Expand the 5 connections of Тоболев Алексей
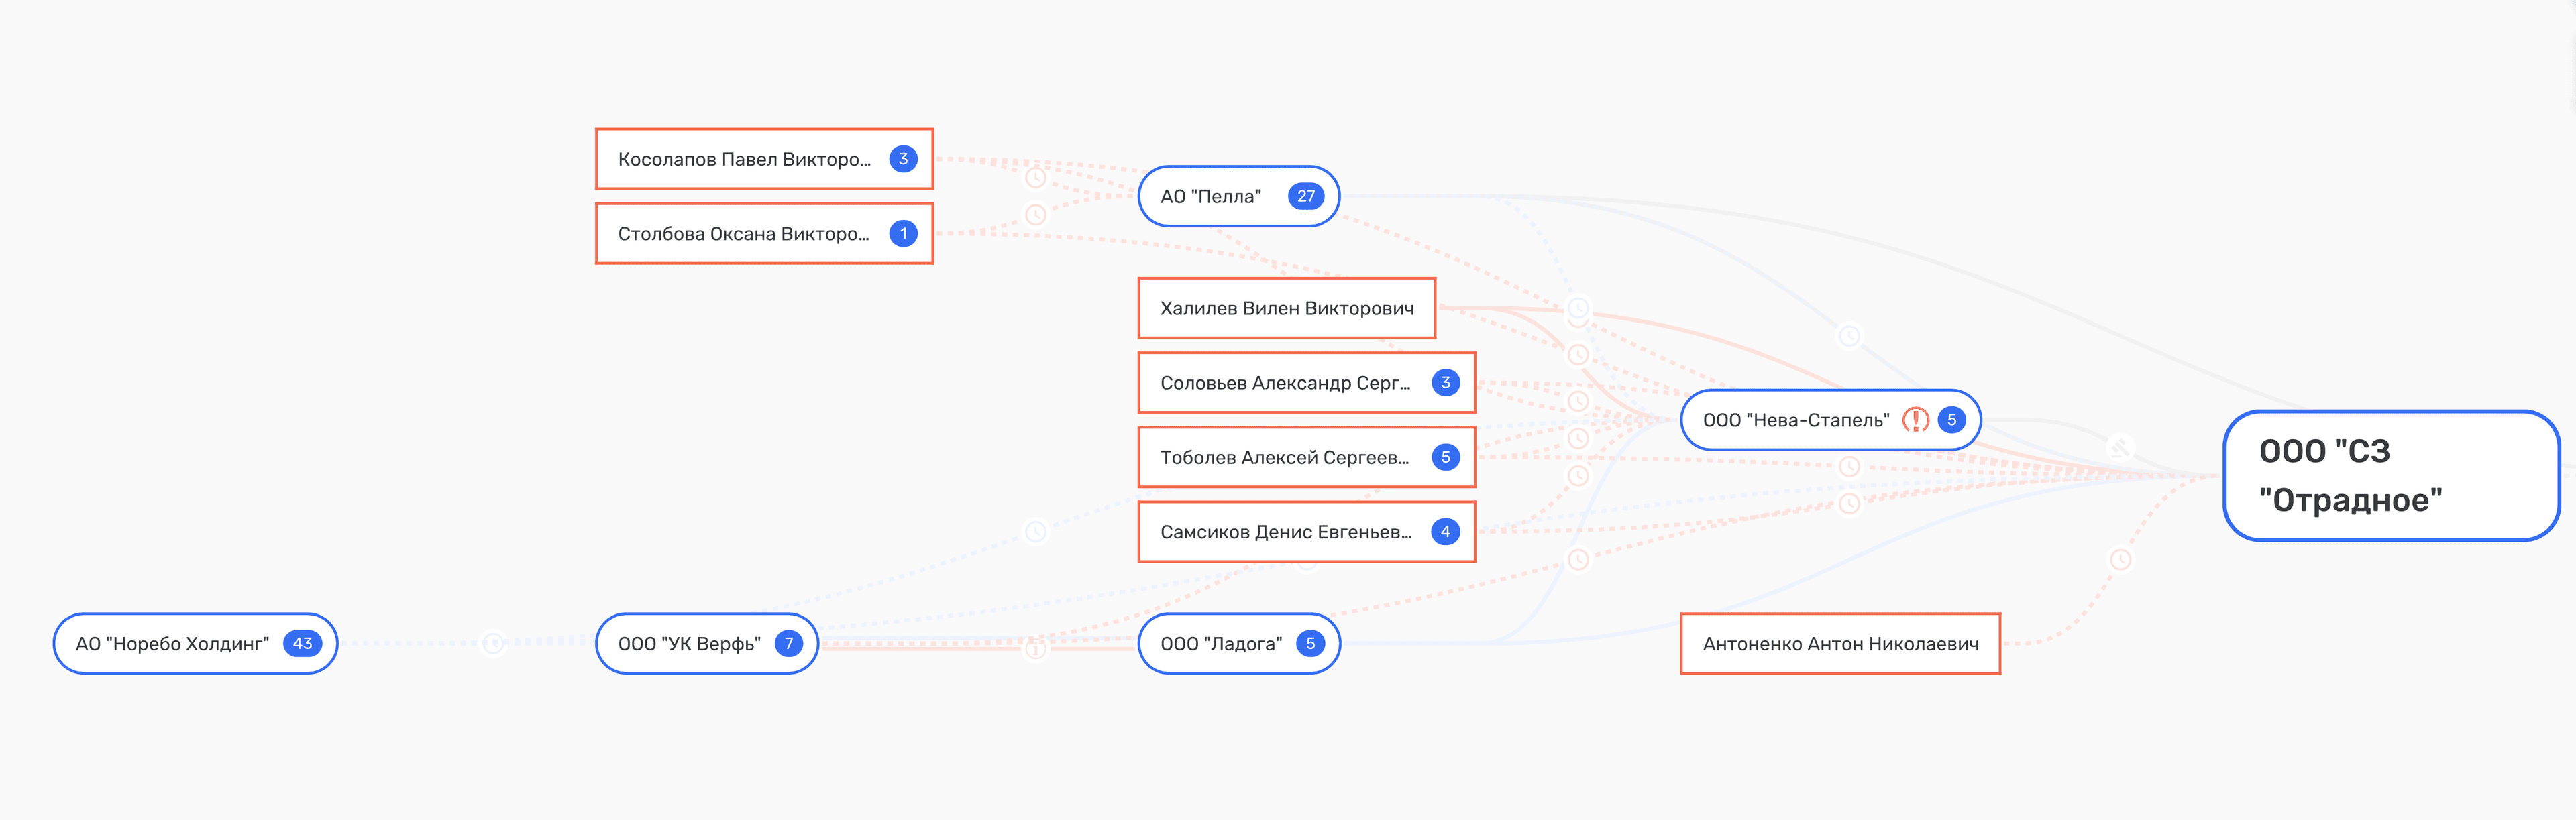Screen dimensions: 2576x820 pos(1445,457)
